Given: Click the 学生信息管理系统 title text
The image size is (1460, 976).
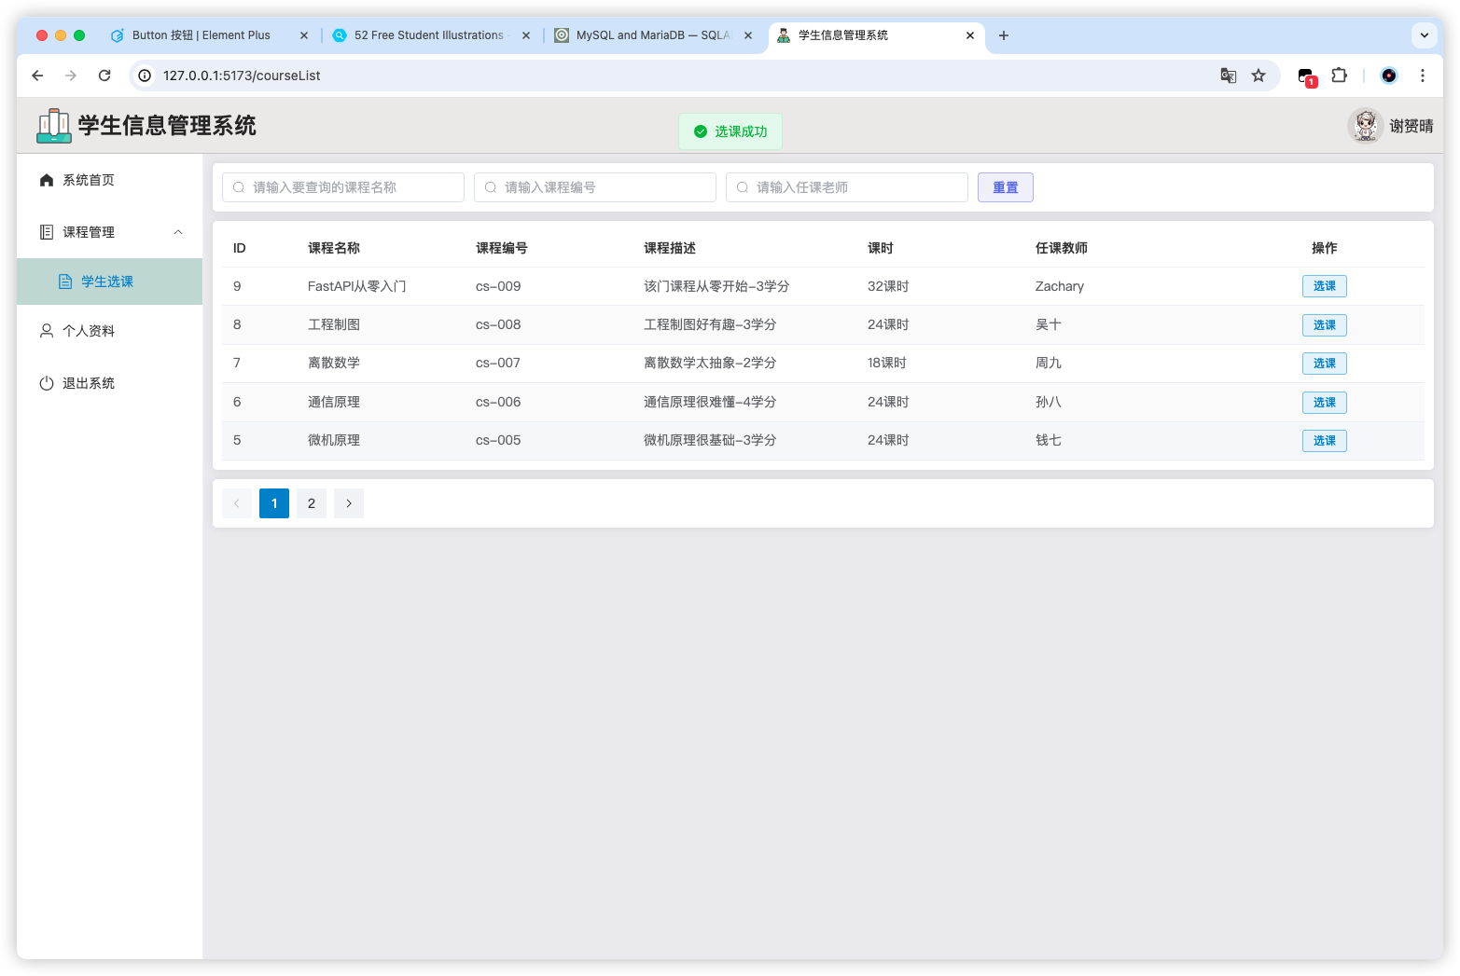Looking at the screenshot, I should click(x=167, y=126).
